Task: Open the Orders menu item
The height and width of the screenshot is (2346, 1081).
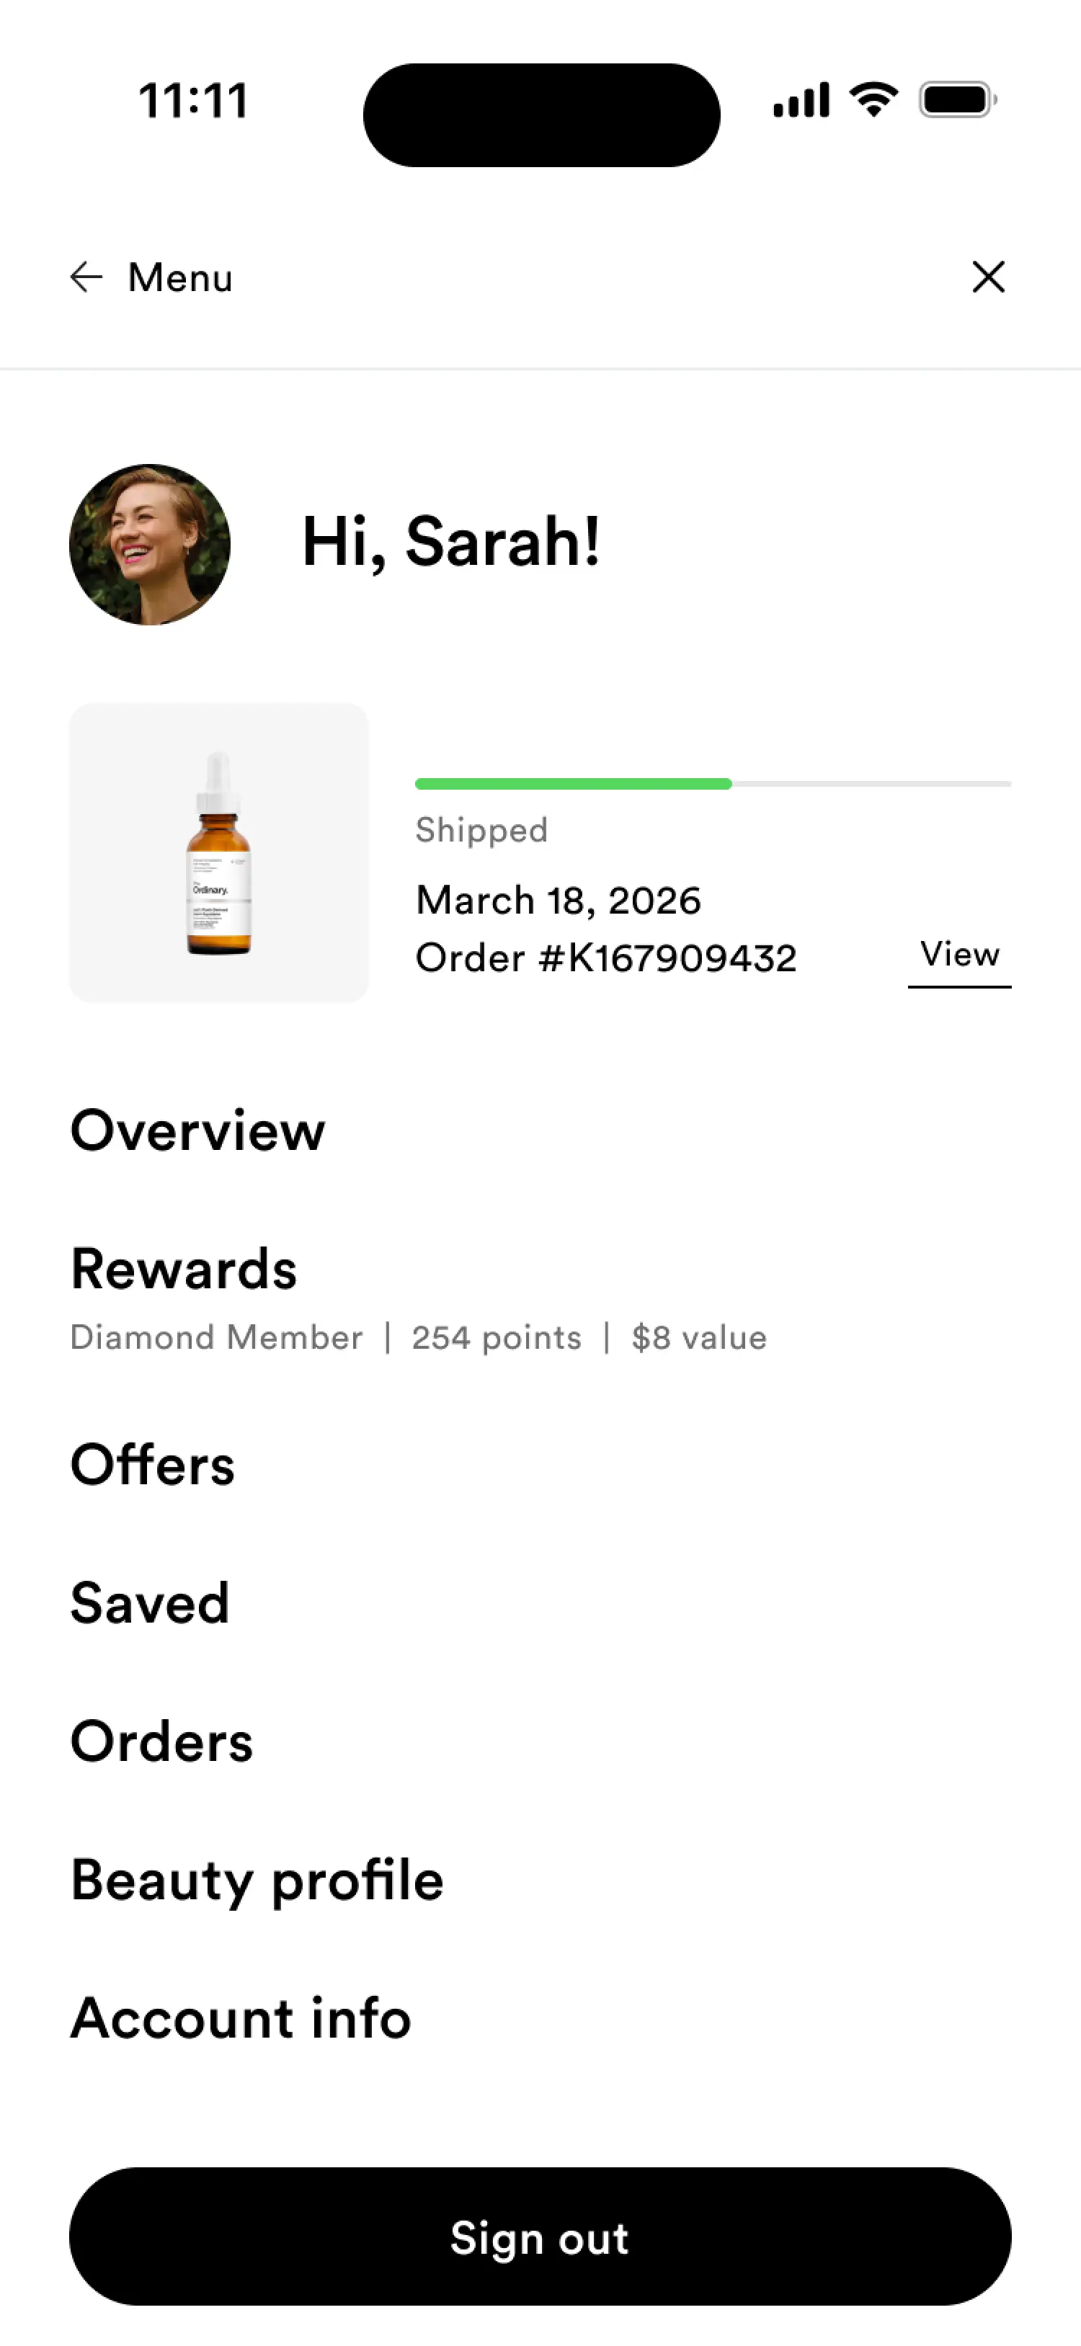Action: click(162, 1741)
